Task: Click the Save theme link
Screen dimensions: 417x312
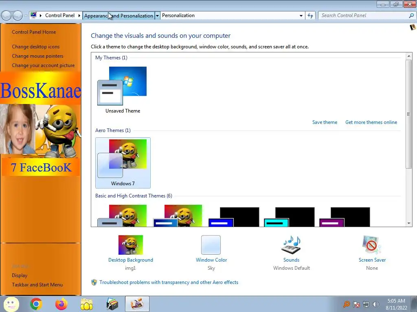Action: tap(325, 122)
